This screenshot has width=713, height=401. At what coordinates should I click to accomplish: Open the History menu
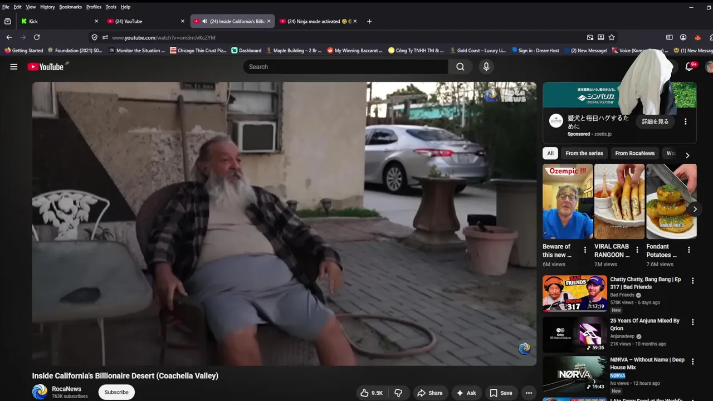point(47,7)
